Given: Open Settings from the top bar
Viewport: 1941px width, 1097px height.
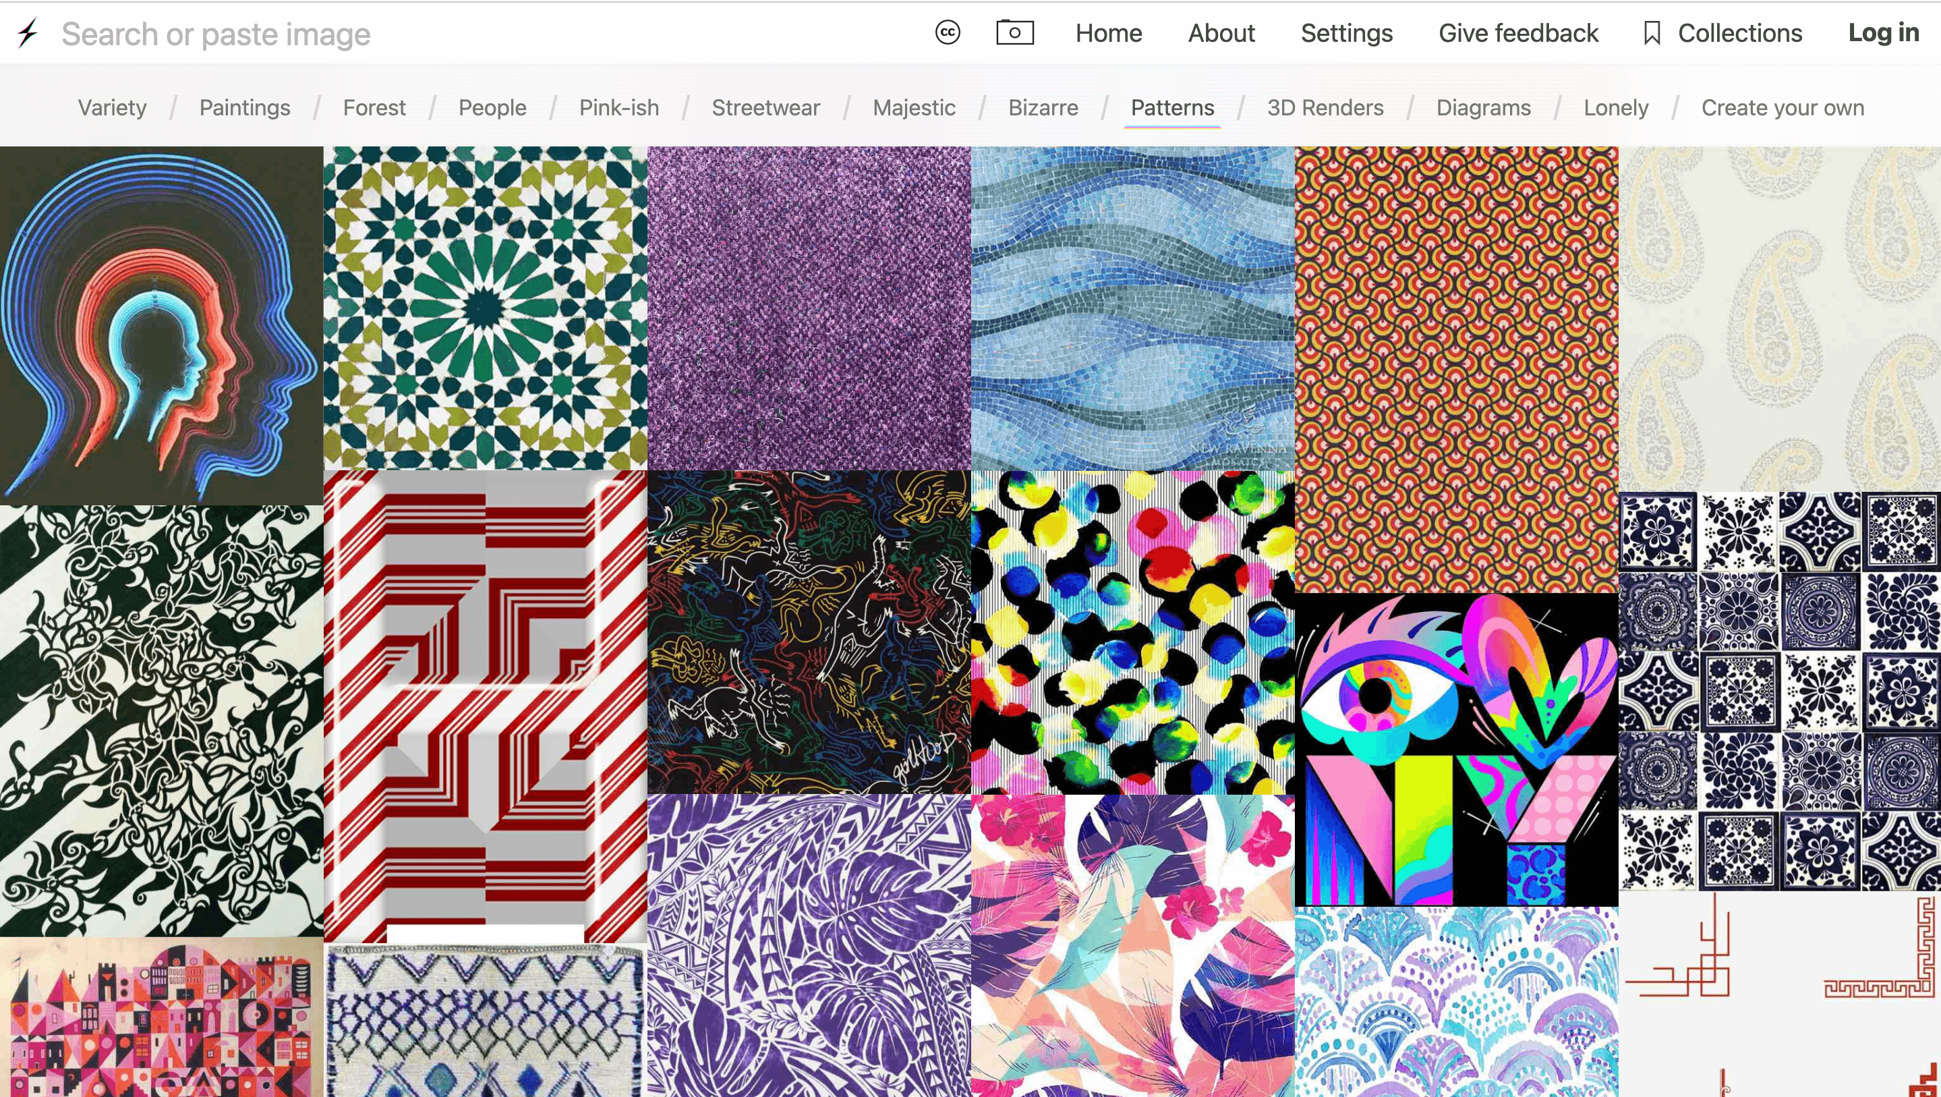Looking at the screenshot, I should (x=1345, y=33).
